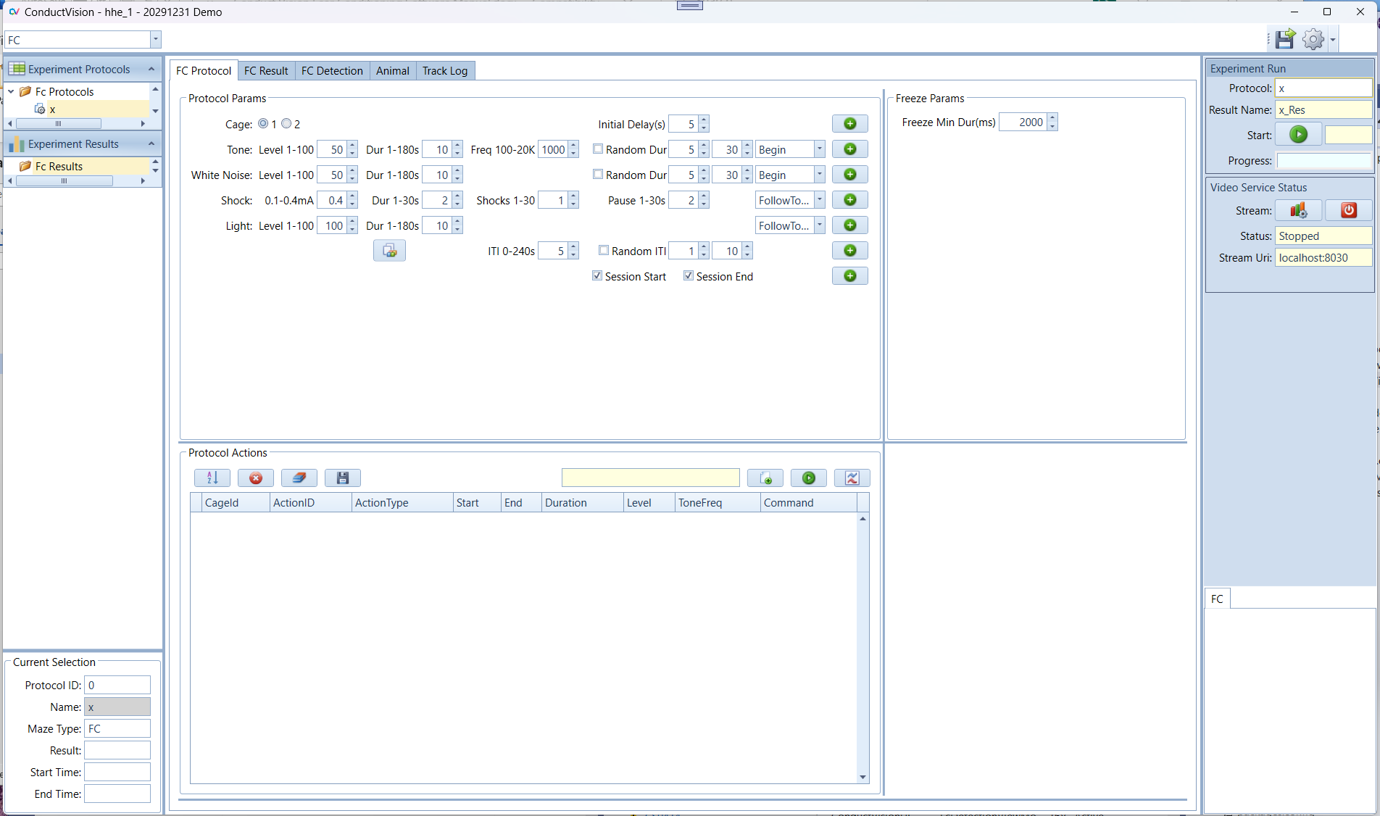This screenshot has height=816, width=1380.
Task: Click the save icon in top toolbar
Action: click(x=1285, y=39)
